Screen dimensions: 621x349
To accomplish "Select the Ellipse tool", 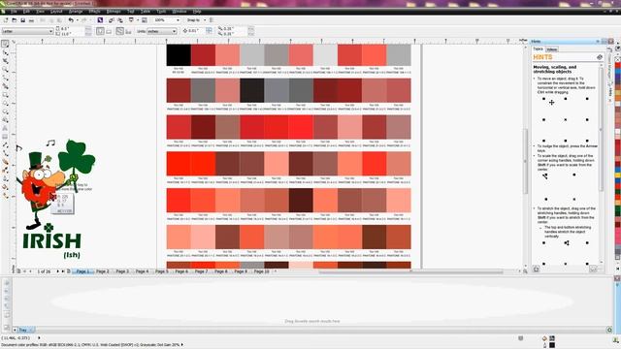I will (6, 104).
